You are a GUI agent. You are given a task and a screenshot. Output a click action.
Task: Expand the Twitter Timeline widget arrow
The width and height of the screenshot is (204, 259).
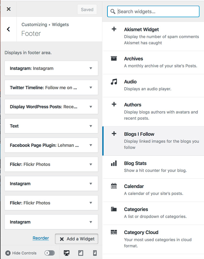coord(91,88)
